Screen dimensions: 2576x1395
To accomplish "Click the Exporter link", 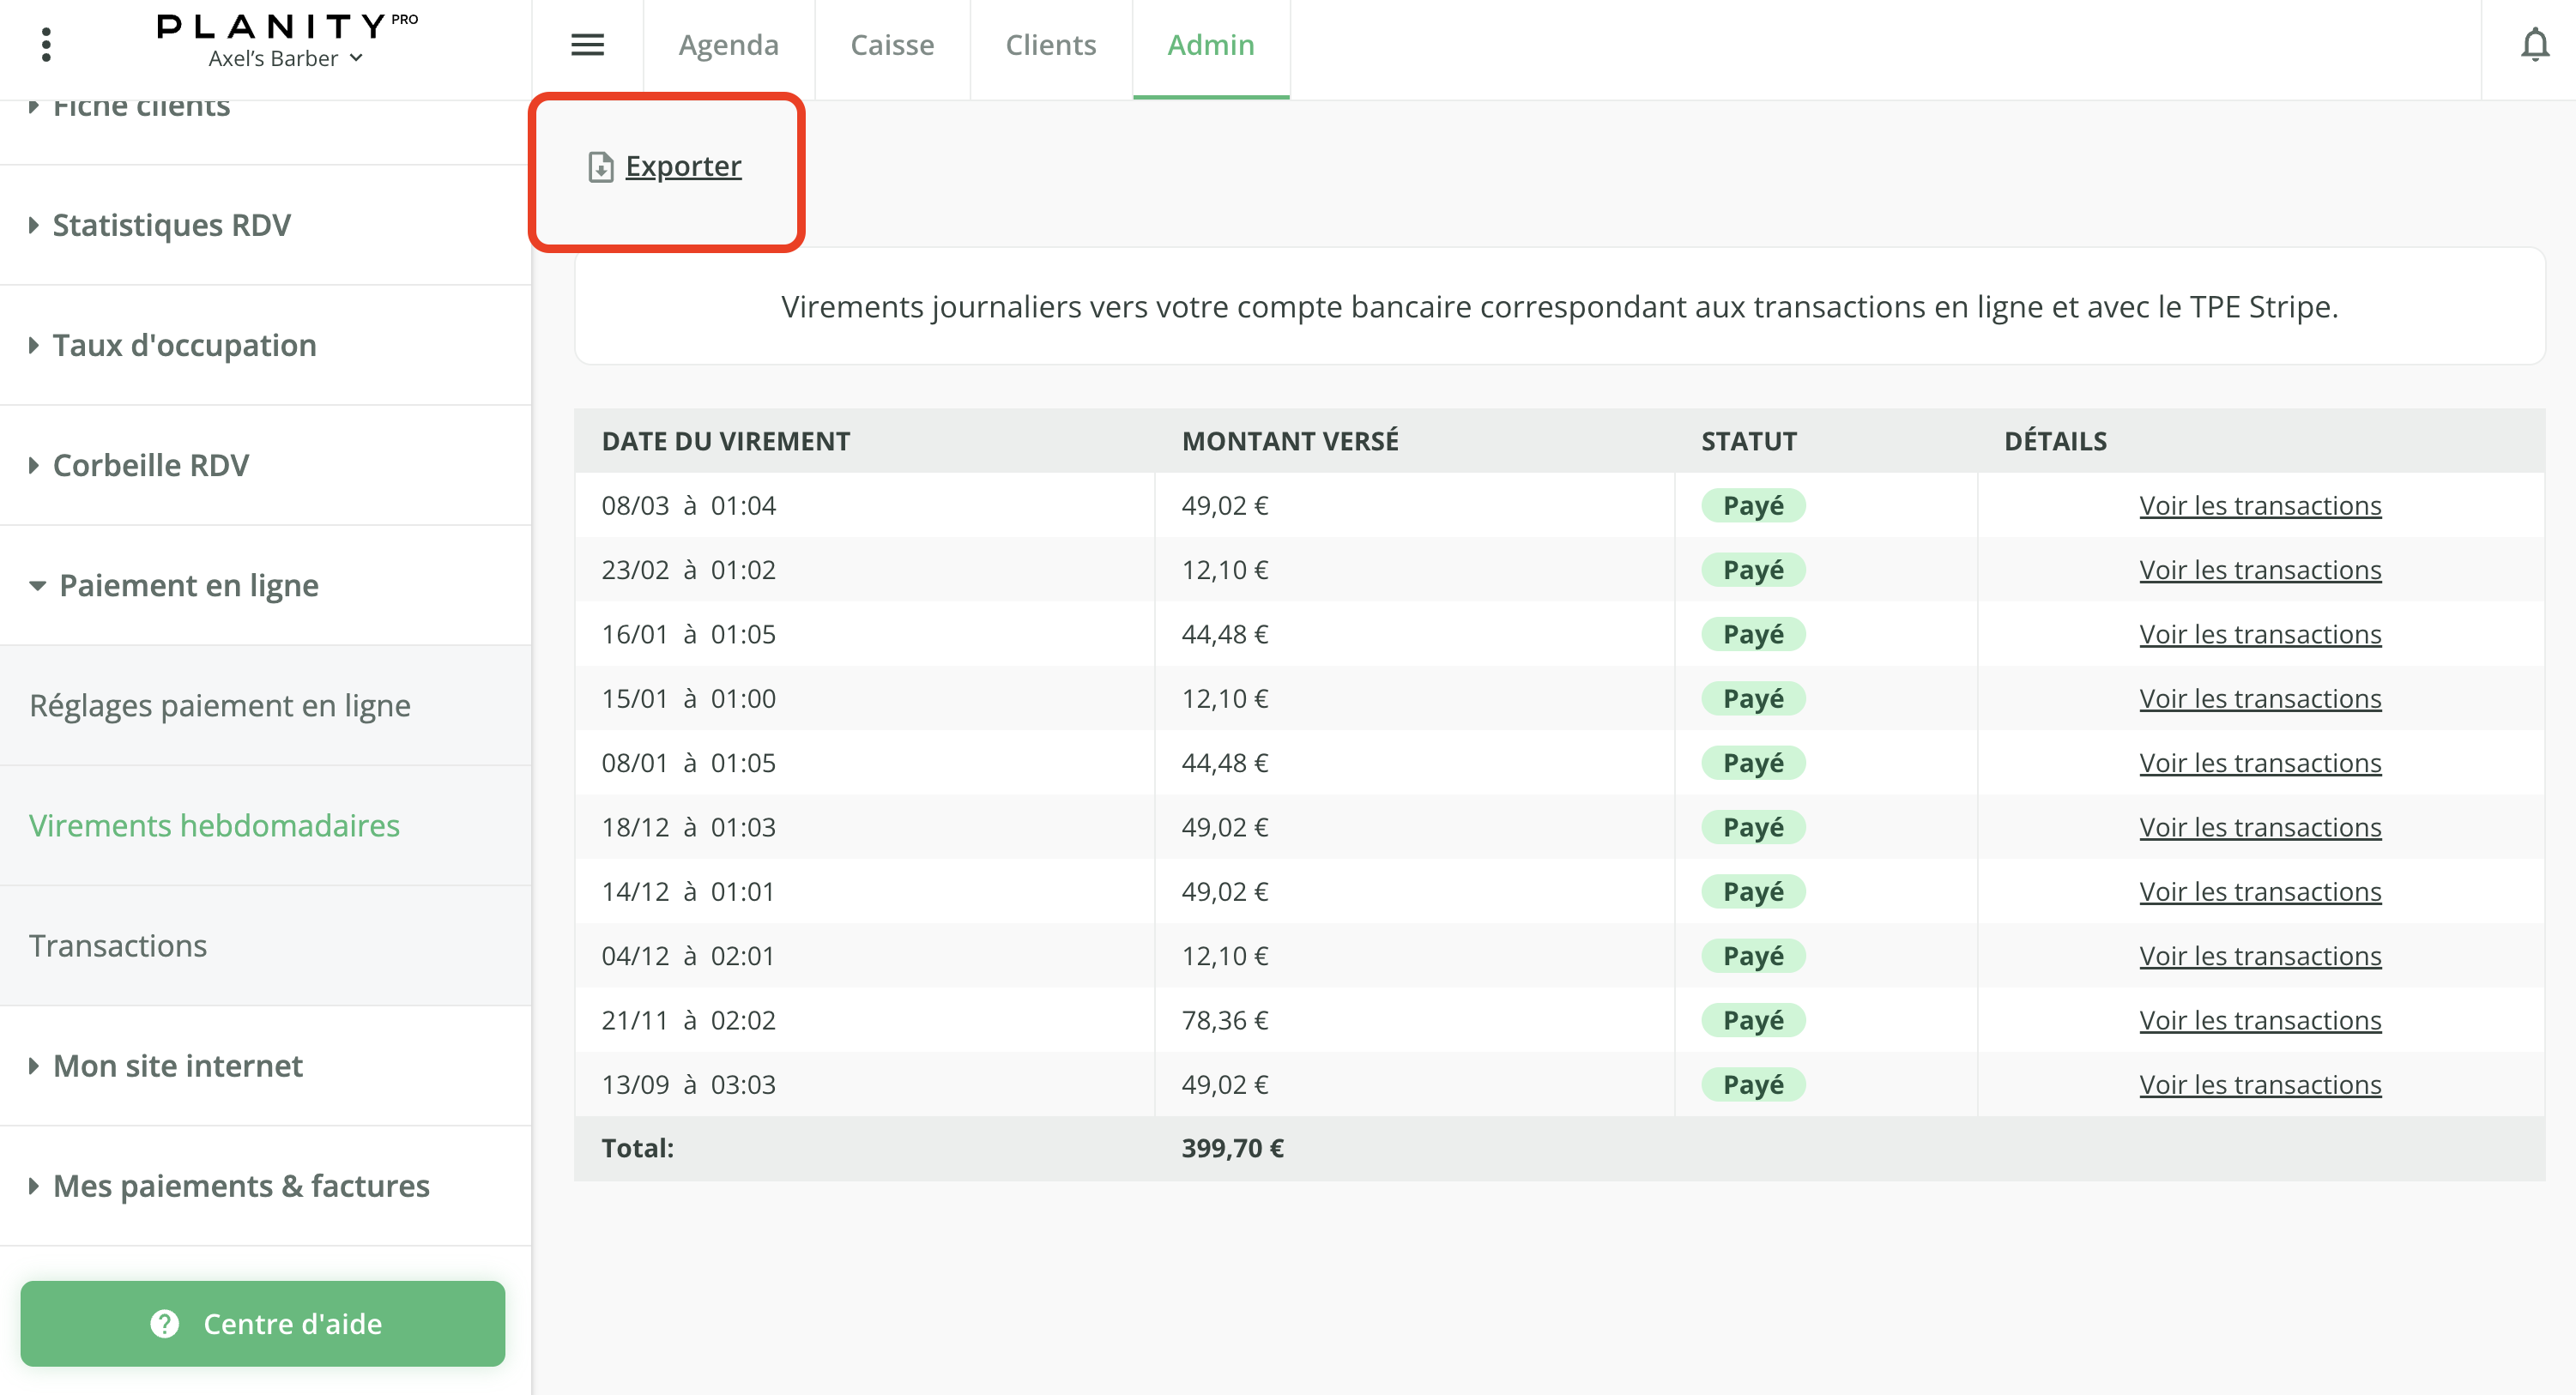I will point(683,166).
